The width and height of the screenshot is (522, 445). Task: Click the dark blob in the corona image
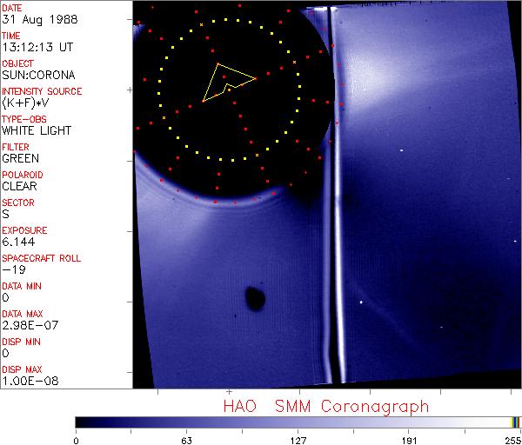255,300
